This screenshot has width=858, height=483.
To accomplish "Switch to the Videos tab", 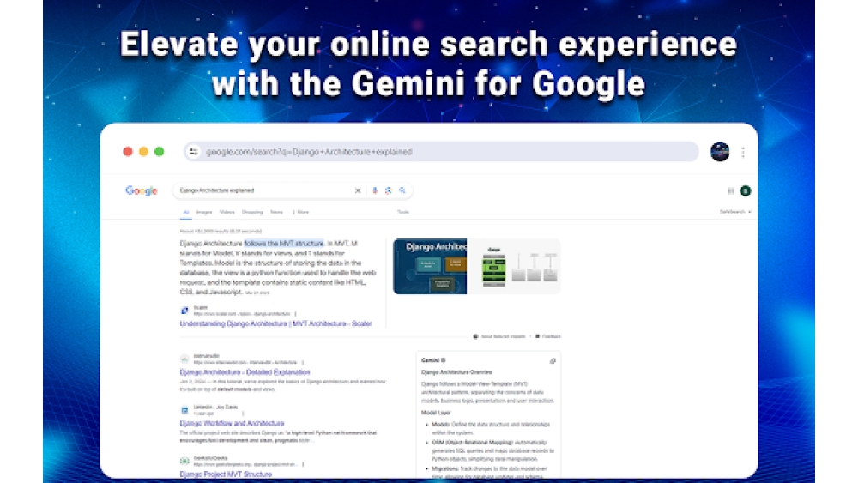I will (x=227, y=212).
